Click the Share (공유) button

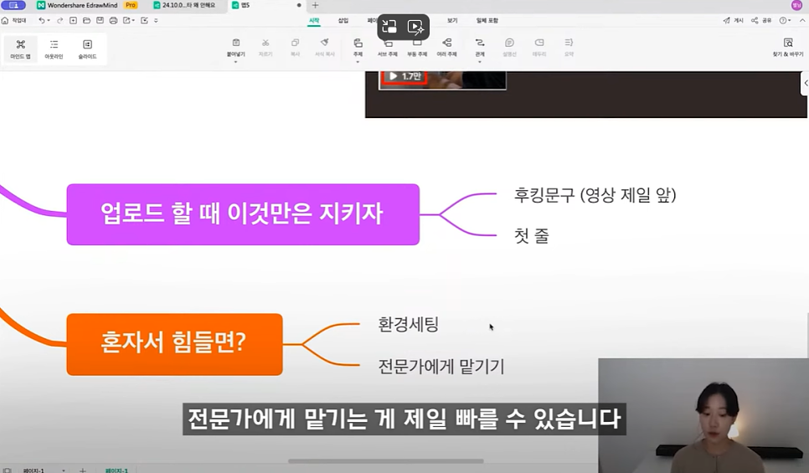coord(761,20)
